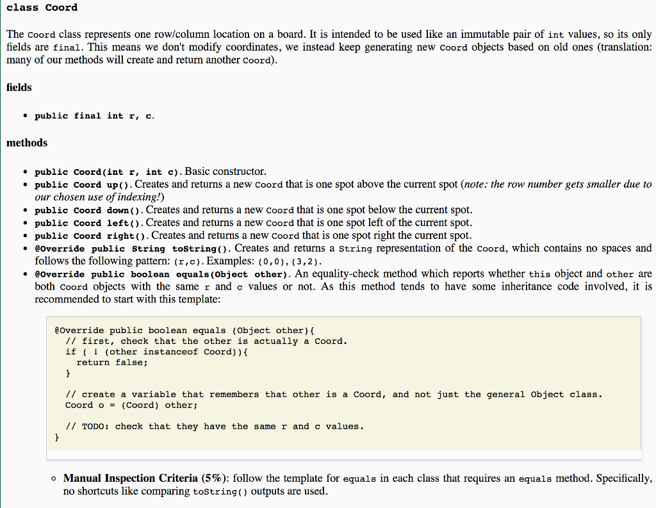Click 'toString()' in the Manual Inspection note
The image size is (656, 508).
click(x=220, y=492)
